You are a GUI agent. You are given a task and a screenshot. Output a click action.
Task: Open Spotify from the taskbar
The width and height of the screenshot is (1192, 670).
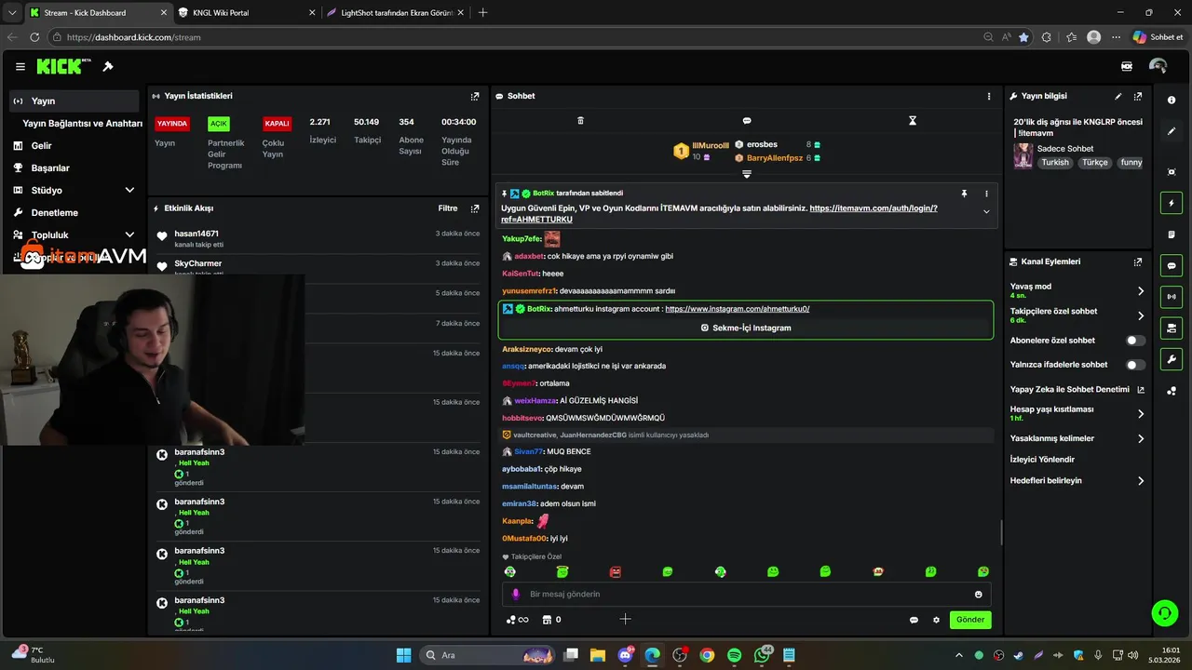pos(734,655)
